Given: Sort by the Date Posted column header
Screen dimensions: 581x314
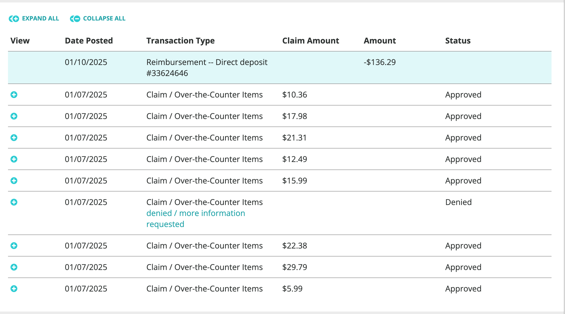Looking at the screenshot, I should pos(89,40).
